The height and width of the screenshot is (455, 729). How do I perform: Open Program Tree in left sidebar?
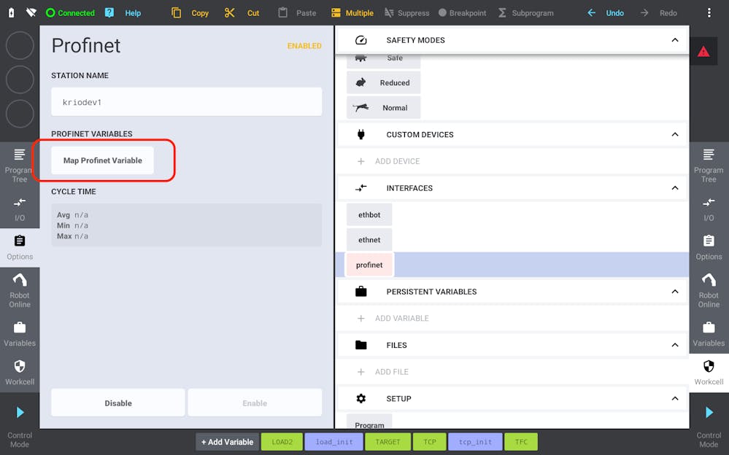pyautogui.click(x=20, y=166)
